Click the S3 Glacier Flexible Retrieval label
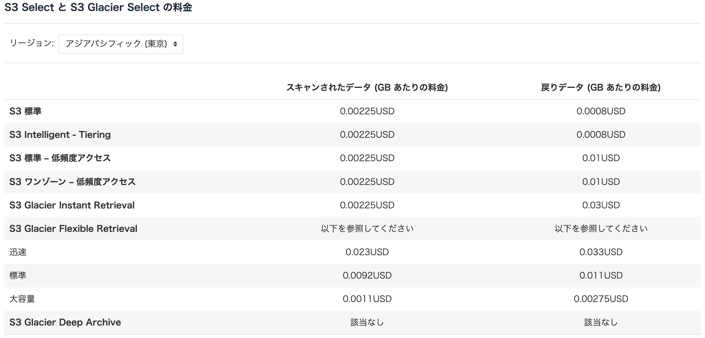This screenshot has width=705, height=338. pyautogui.click(x=73, y=228)
